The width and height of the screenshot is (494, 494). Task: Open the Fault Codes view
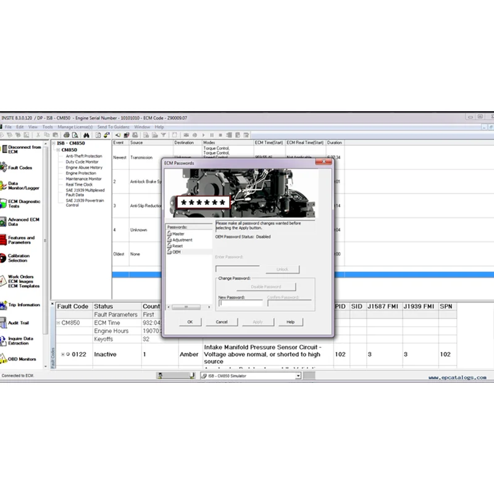coord(17,167)
